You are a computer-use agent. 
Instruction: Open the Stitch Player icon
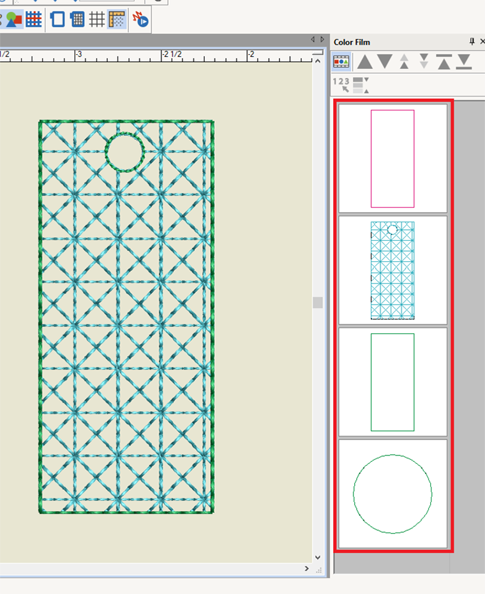pyautogui.click(x=140, y=19)
